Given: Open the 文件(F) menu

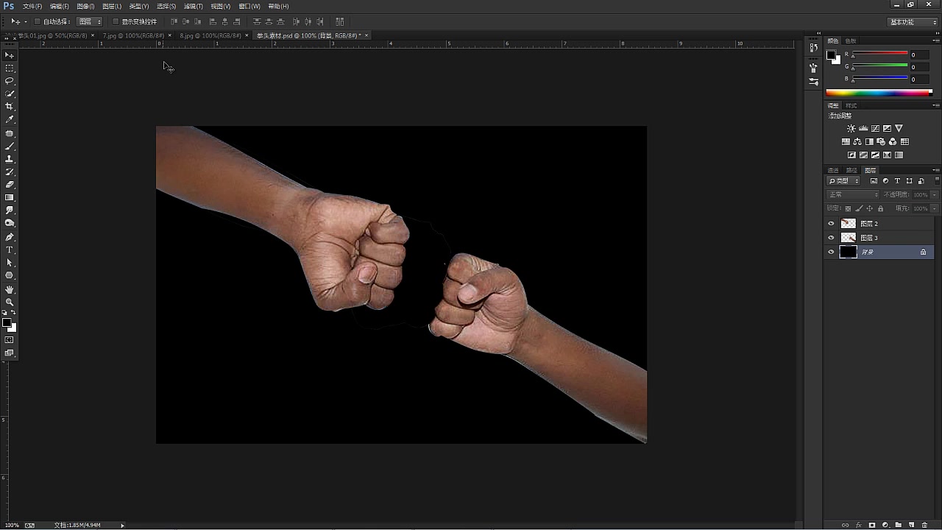Looking at the screenshot, I should [32, 6].
